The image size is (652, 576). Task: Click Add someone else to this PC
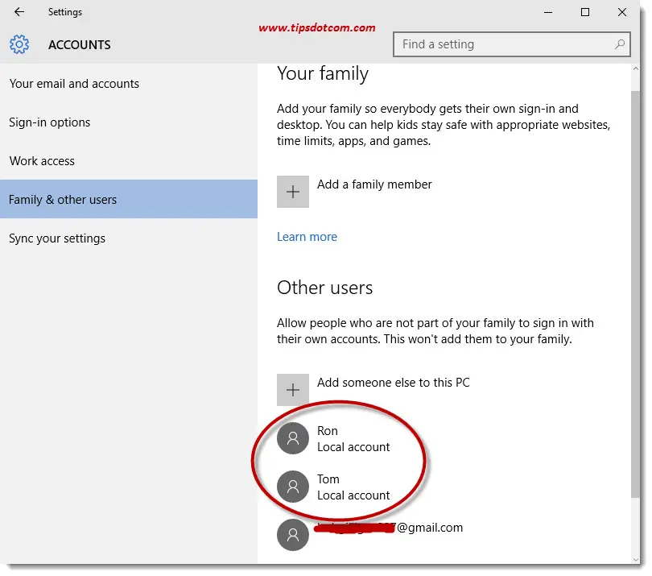(394, 382)
